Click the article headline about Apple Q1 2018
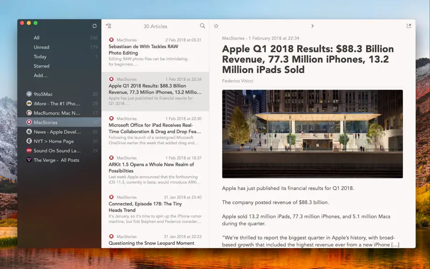430x269 pixels. tap(308, 59)
